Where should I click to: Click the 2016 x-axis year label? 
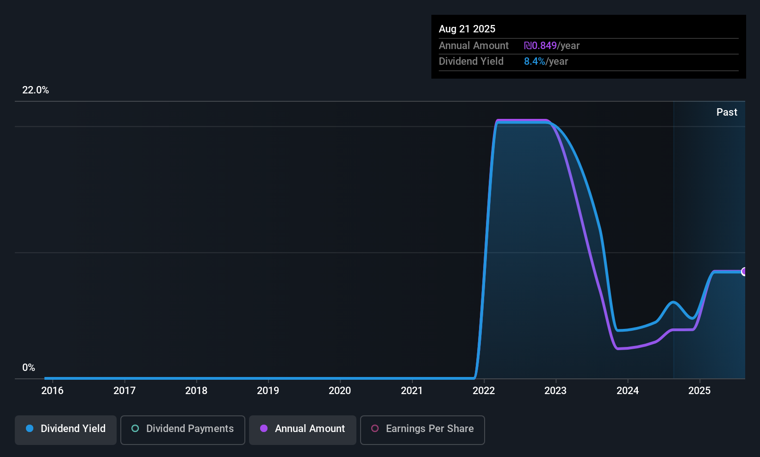(52, 391)
